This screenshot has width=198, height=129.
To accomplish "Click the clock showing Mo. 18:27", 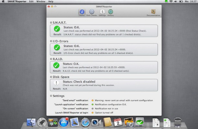I will [191, 2].
